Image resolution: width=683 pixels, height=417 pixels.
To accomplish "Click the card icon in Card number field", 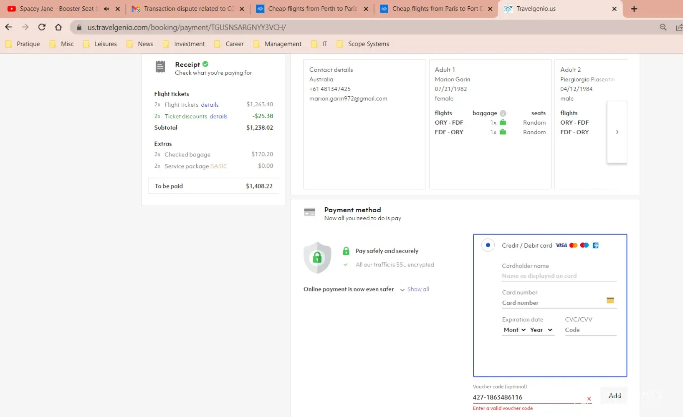I will (x=610, y=300).
